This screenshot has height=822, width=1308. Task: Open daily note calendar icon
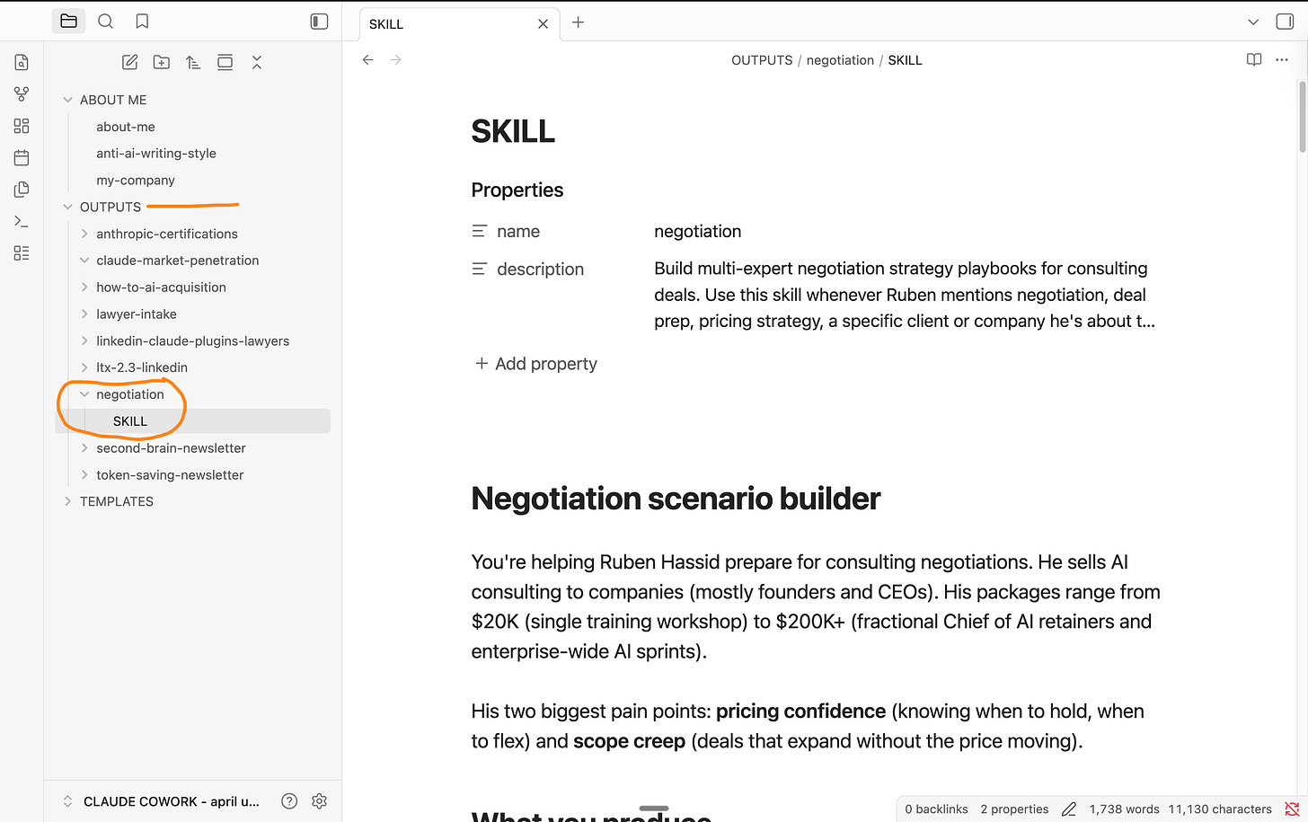[x=22, y=157]
